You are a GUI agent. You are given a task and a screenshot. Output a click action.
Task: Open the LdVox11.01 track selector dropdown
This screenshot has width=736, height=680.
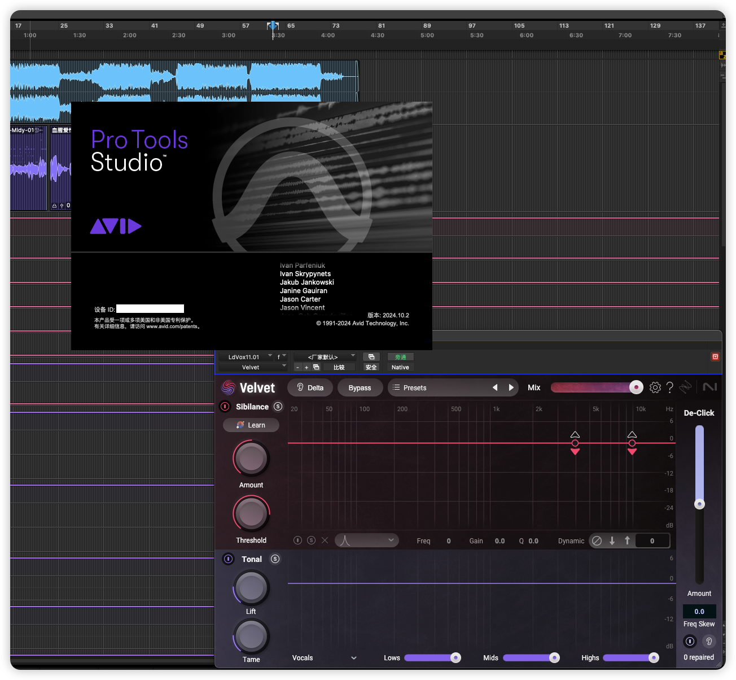pyautogui.click(x=246, y=357)
